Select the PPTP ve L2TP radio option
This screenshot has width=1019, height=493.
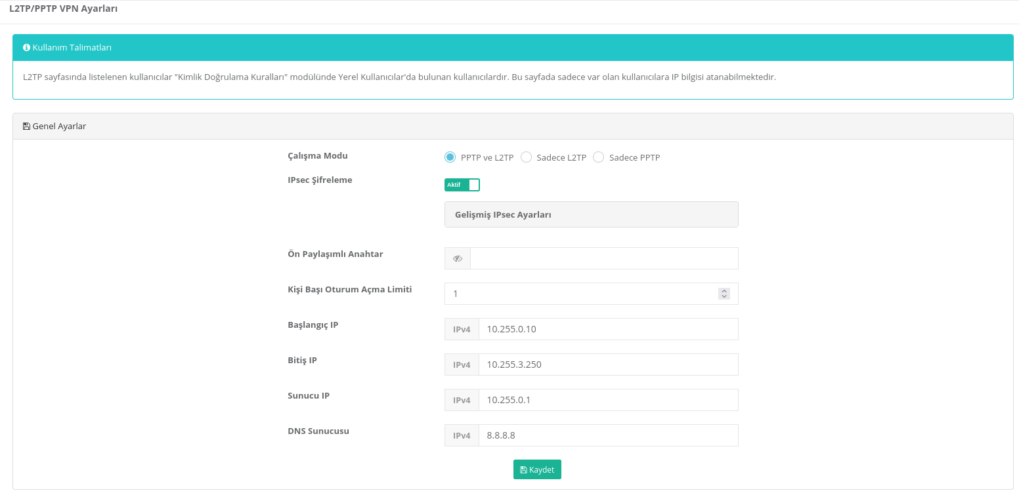pos(450,157)
